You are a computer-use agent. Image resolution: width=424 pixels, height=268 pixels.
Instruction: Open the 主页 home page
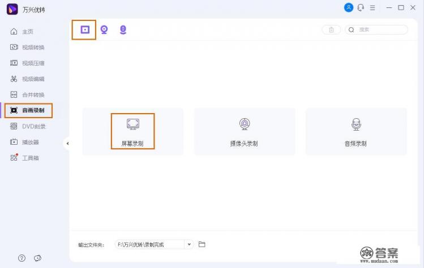[22, 32]
